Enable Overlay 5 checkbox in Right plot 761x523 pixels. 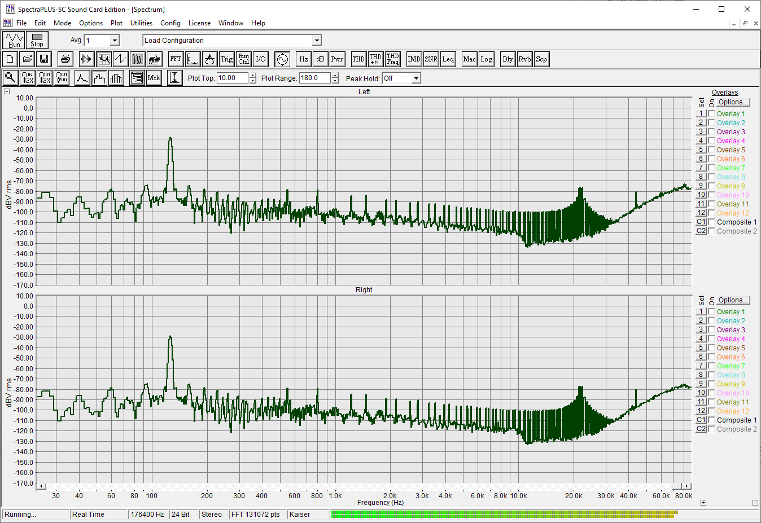click(x=711, y=348)
